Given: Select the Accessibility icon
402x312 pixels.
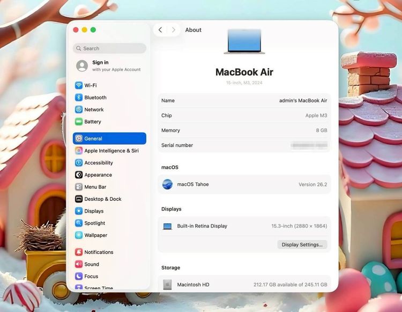Looking at the screenshot, I should pos(79,163).
